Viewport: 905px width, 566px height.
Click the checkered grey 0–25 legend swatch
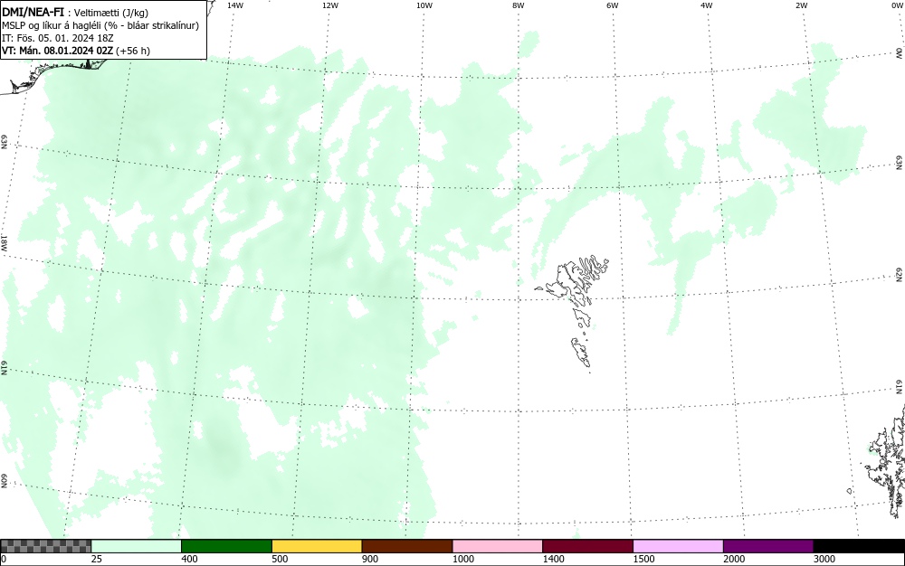coord(45,546)
